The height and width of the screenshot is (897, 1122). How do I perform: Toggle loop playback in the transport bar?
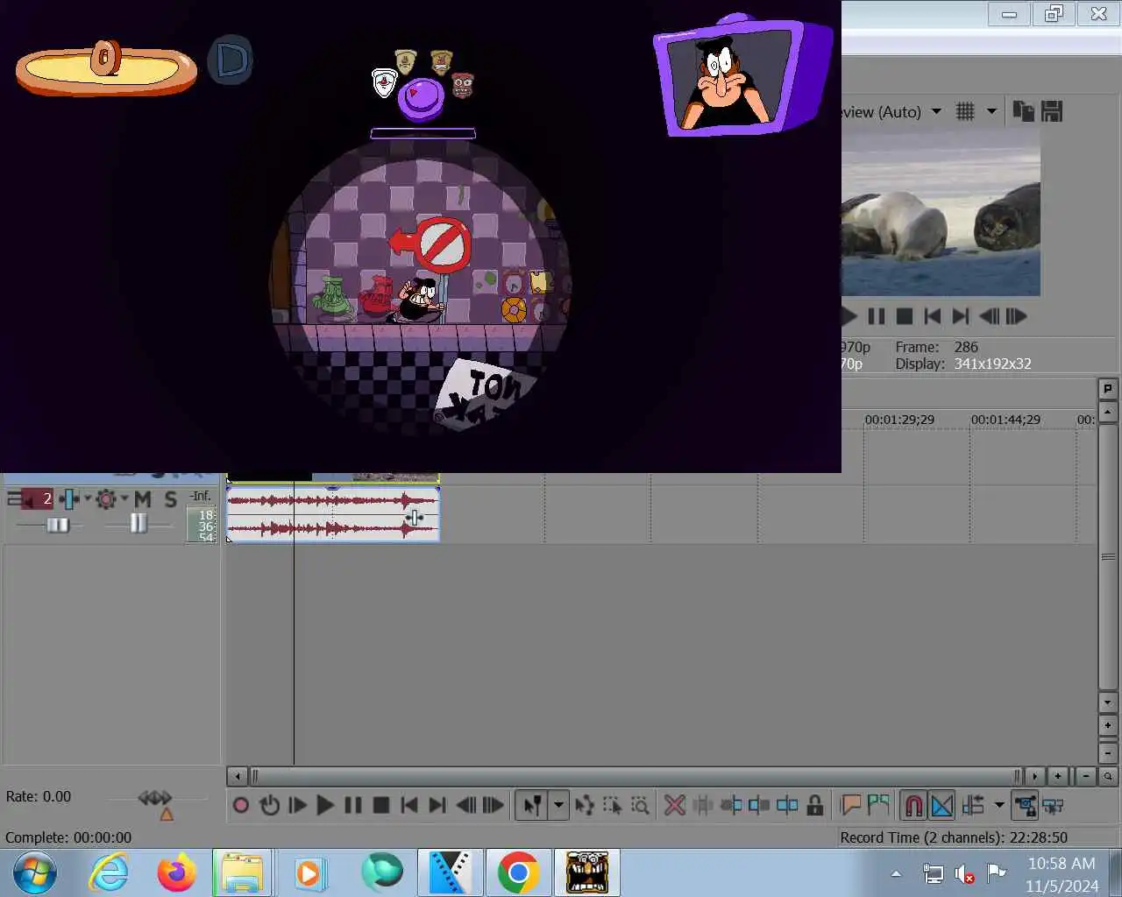[270, 805]
